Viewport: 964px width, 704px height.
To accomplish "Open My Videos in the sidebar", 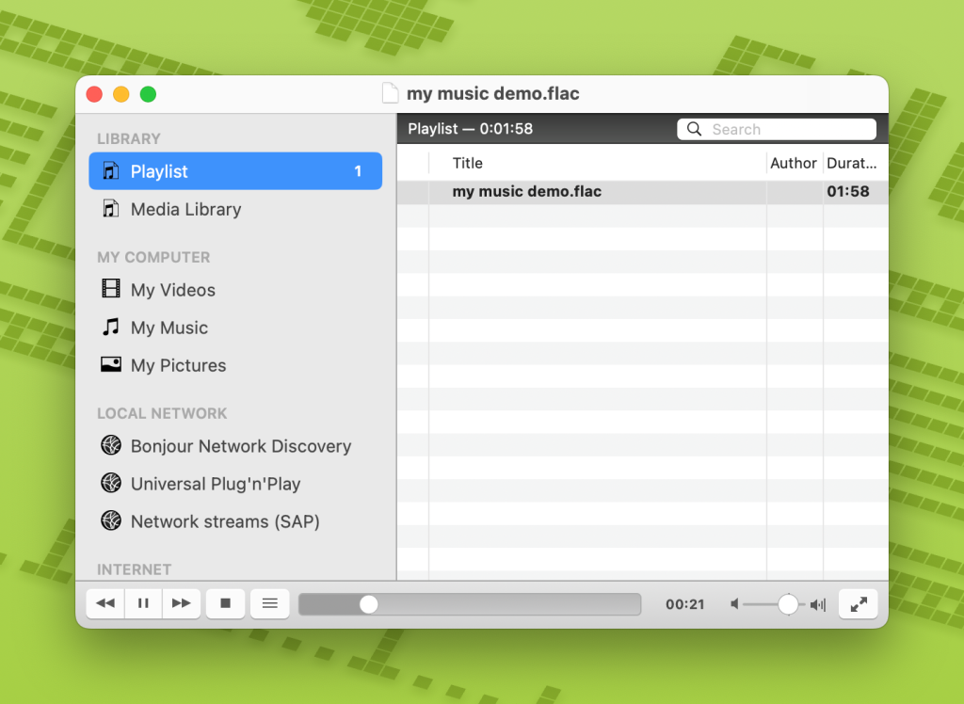I will pyautogui.click(x=172, y=290).
